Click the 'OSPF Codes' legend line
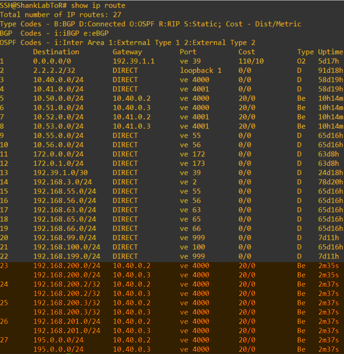 (x=127, y=42)
